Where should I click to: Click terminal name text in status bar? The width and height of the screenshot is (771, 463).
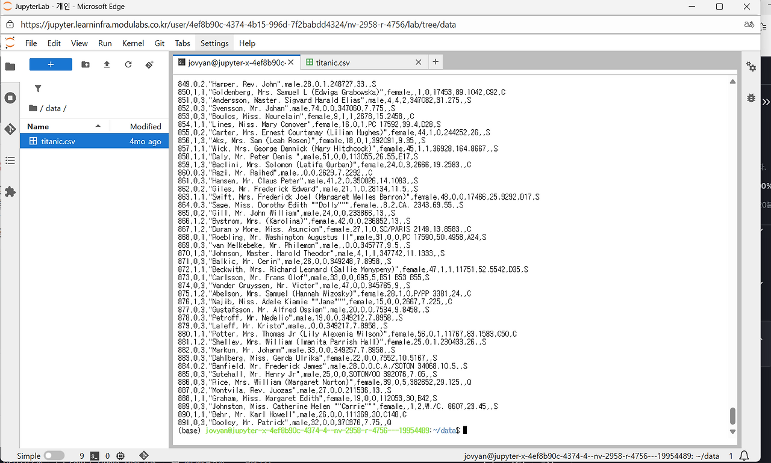(590, 456)
